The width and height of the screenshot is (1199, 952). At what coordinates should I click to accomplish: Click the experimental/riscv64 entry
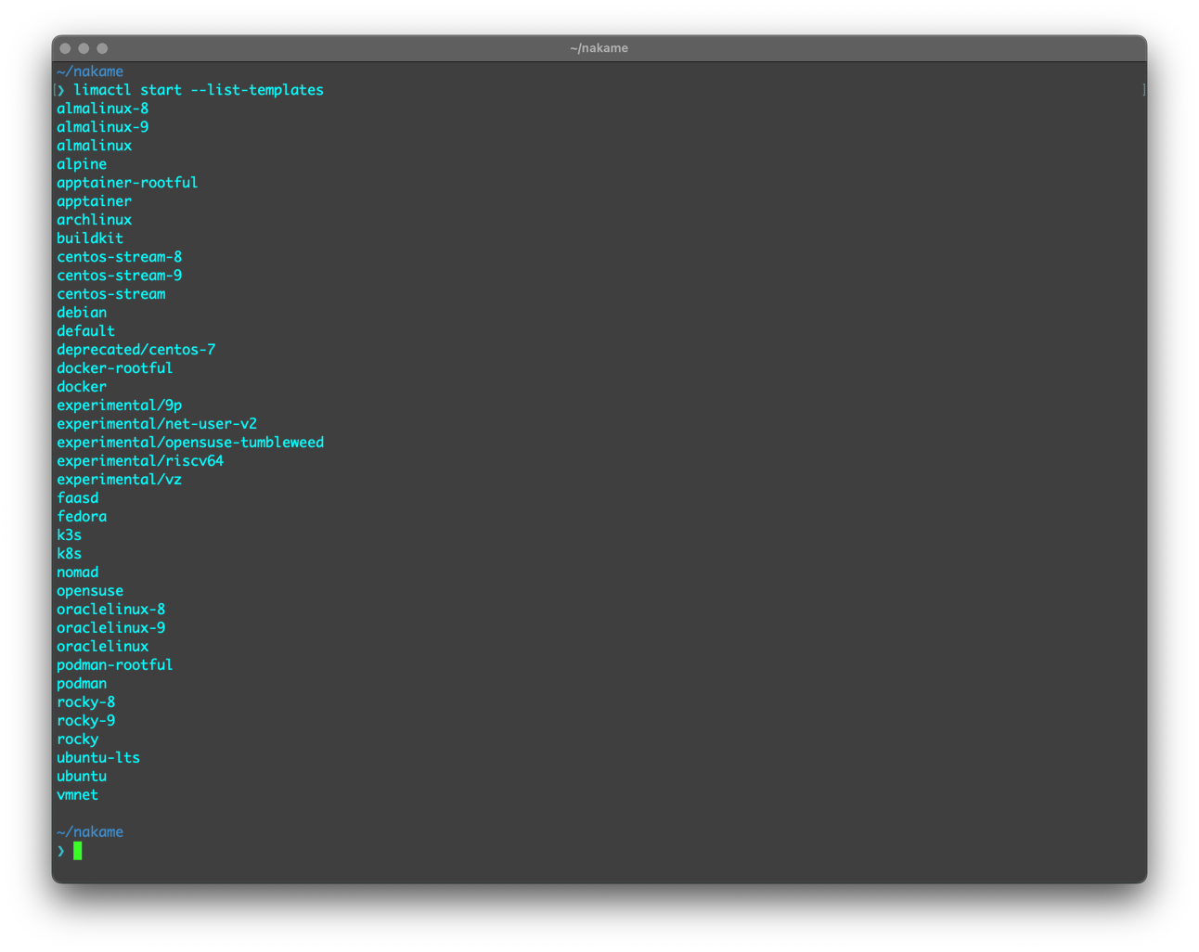(x=140, y=461)
